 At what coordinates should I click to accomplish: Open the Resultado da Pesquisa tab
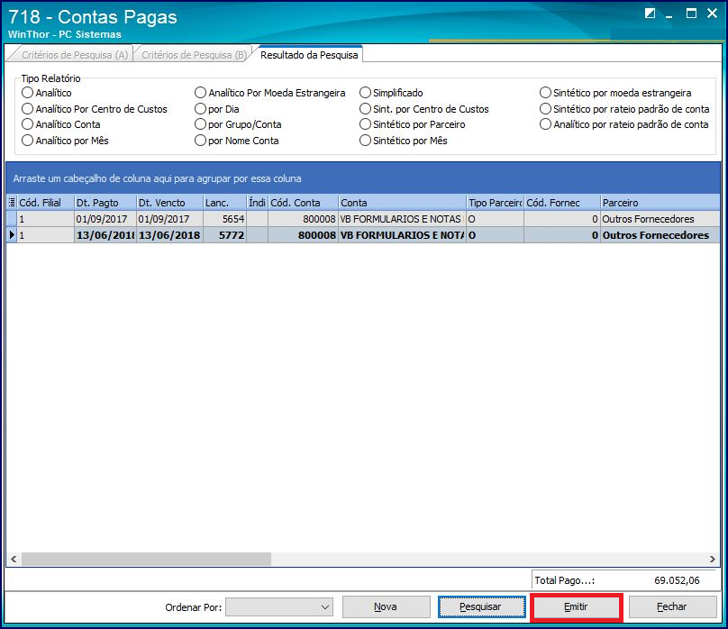tap(309, 55)
